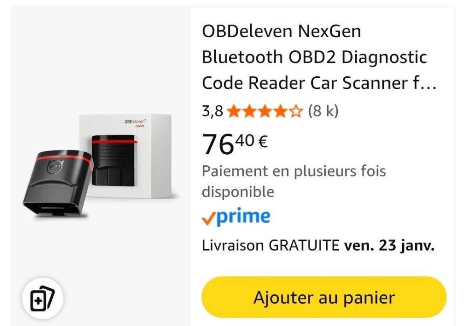Click the first orange rating star
Viewport: 466px width, 326px height.
click(234, 111)
